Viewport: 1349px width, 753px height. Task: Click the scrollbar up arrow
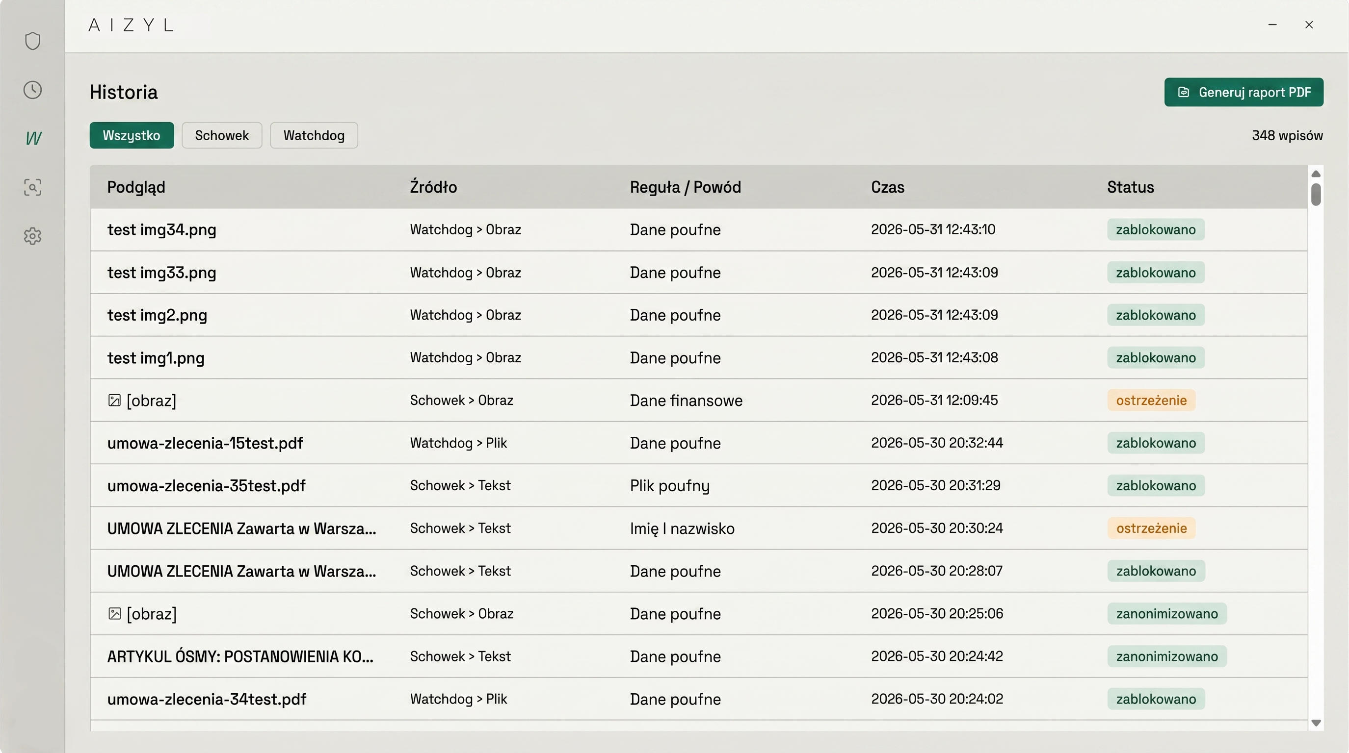click(1316, 174)
